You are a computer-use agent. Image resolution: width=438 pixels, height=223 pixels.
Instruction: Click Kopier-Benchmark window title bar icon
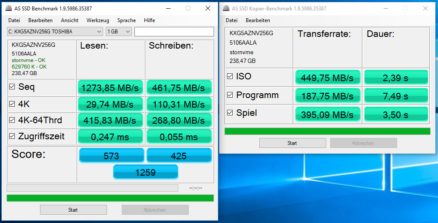tap(225, 9)
